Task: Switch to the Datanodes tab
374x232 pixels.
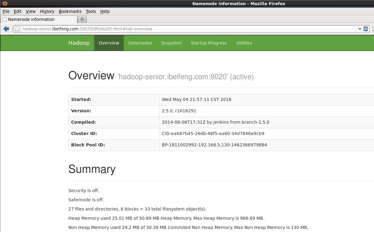Action: click(140, 43)
